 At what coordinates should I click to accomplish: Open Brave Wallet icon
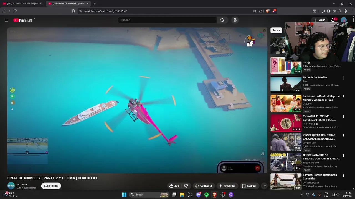334,11
